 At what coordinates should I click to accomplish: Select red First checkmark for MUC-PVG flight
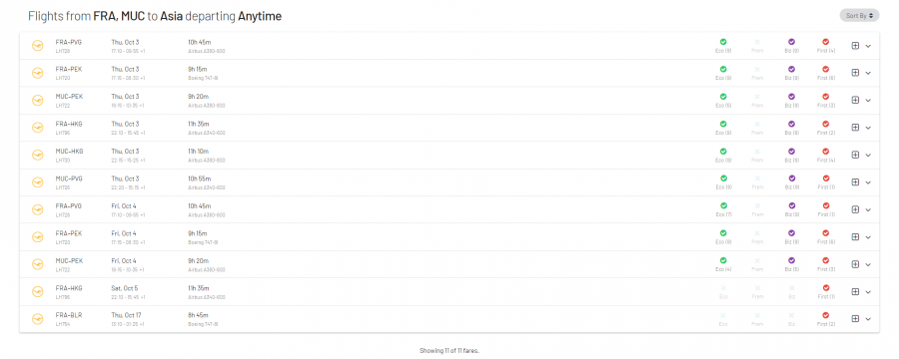[826, 179]
